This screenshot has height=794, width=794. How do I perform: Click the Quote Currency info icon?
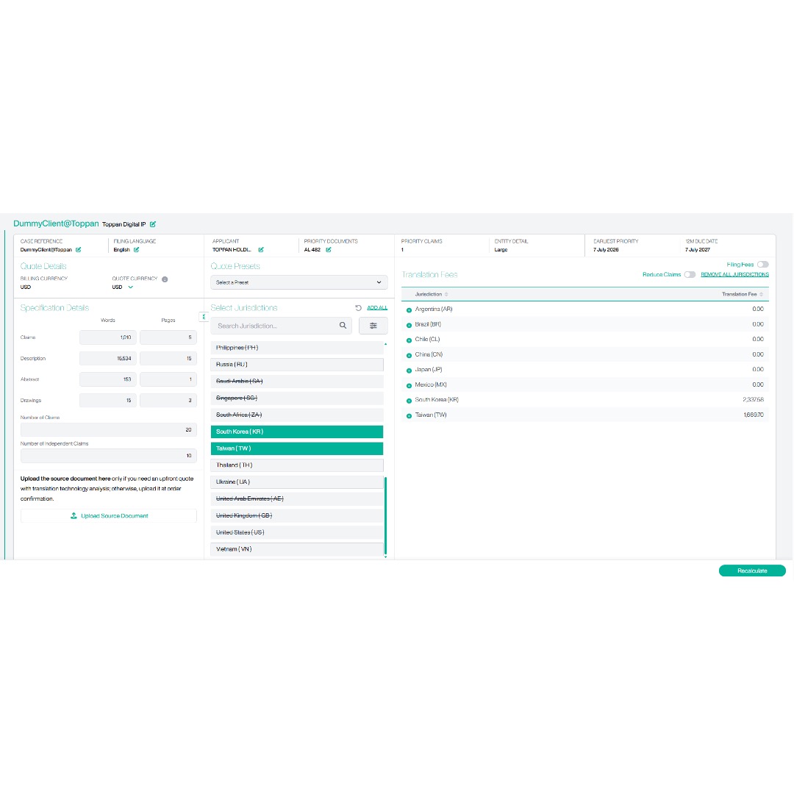click(165, 279)
